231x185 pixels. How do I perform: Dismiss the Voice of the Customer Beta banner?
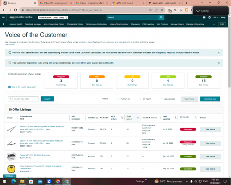pyautogui.click(x=219, y=53)
